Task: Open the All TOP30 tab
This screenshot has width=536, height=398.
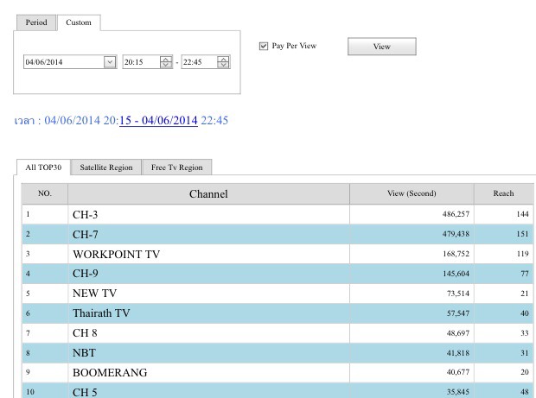Action: (x=43, y=167)
